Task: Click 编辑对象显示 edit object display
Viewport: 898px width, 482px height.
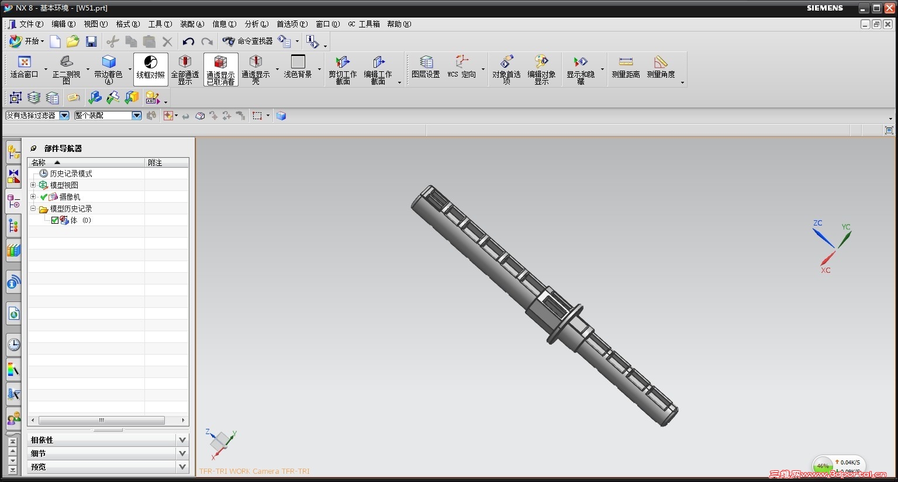Action: point(541,69)
